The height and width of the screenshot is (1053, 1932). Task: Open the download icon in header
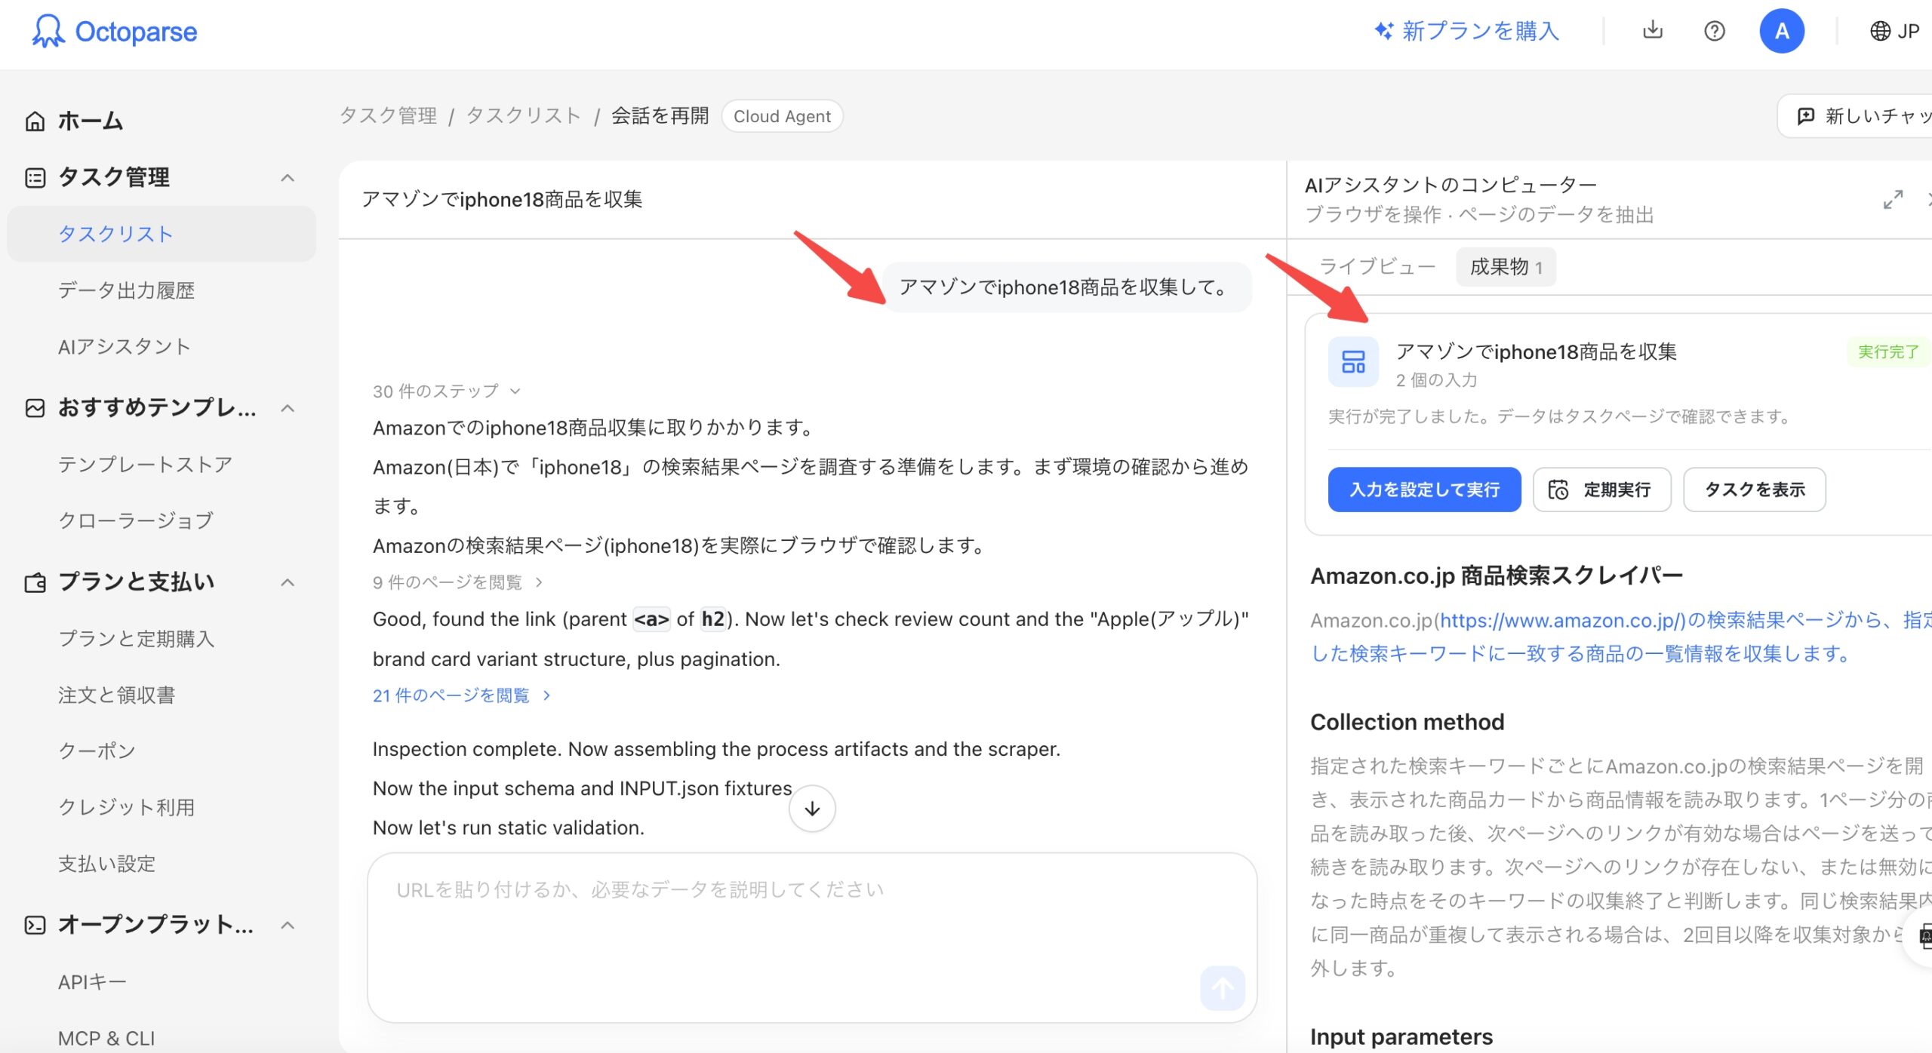1653,30
